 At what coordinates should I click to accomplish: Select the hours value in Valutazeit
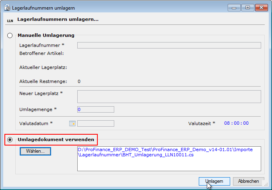(228, 123)
